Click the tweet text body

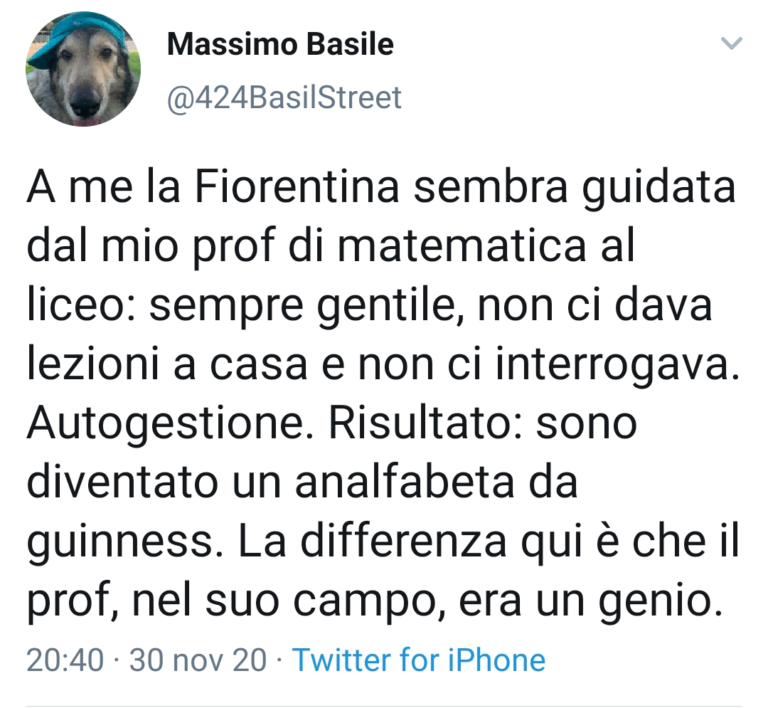click(384, 391)
